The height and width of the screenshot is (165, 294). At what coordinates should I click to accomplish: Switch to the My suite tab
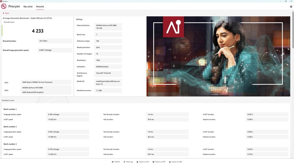28,7
